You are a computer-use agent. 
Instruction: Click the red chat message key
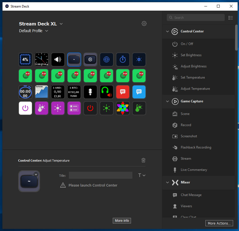click(x=123, y=92)
